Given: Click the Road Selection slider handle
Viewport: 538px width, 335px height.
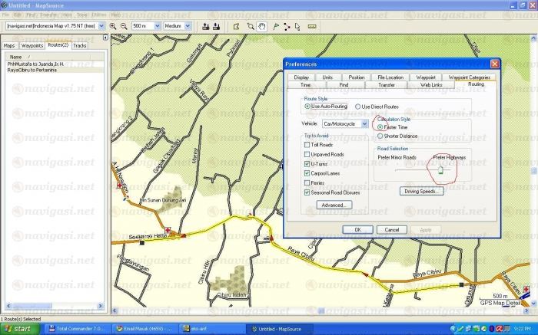Looking at the screenshot, I should coord(440,171).
